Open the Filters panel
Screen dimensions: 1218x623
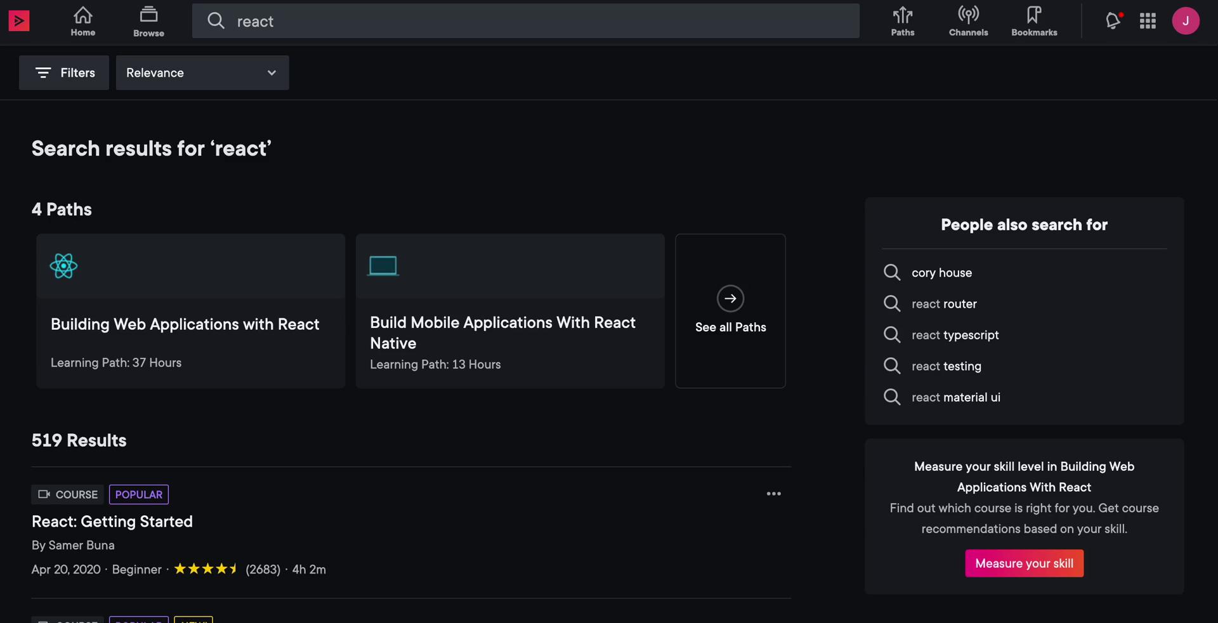(64, 72)
